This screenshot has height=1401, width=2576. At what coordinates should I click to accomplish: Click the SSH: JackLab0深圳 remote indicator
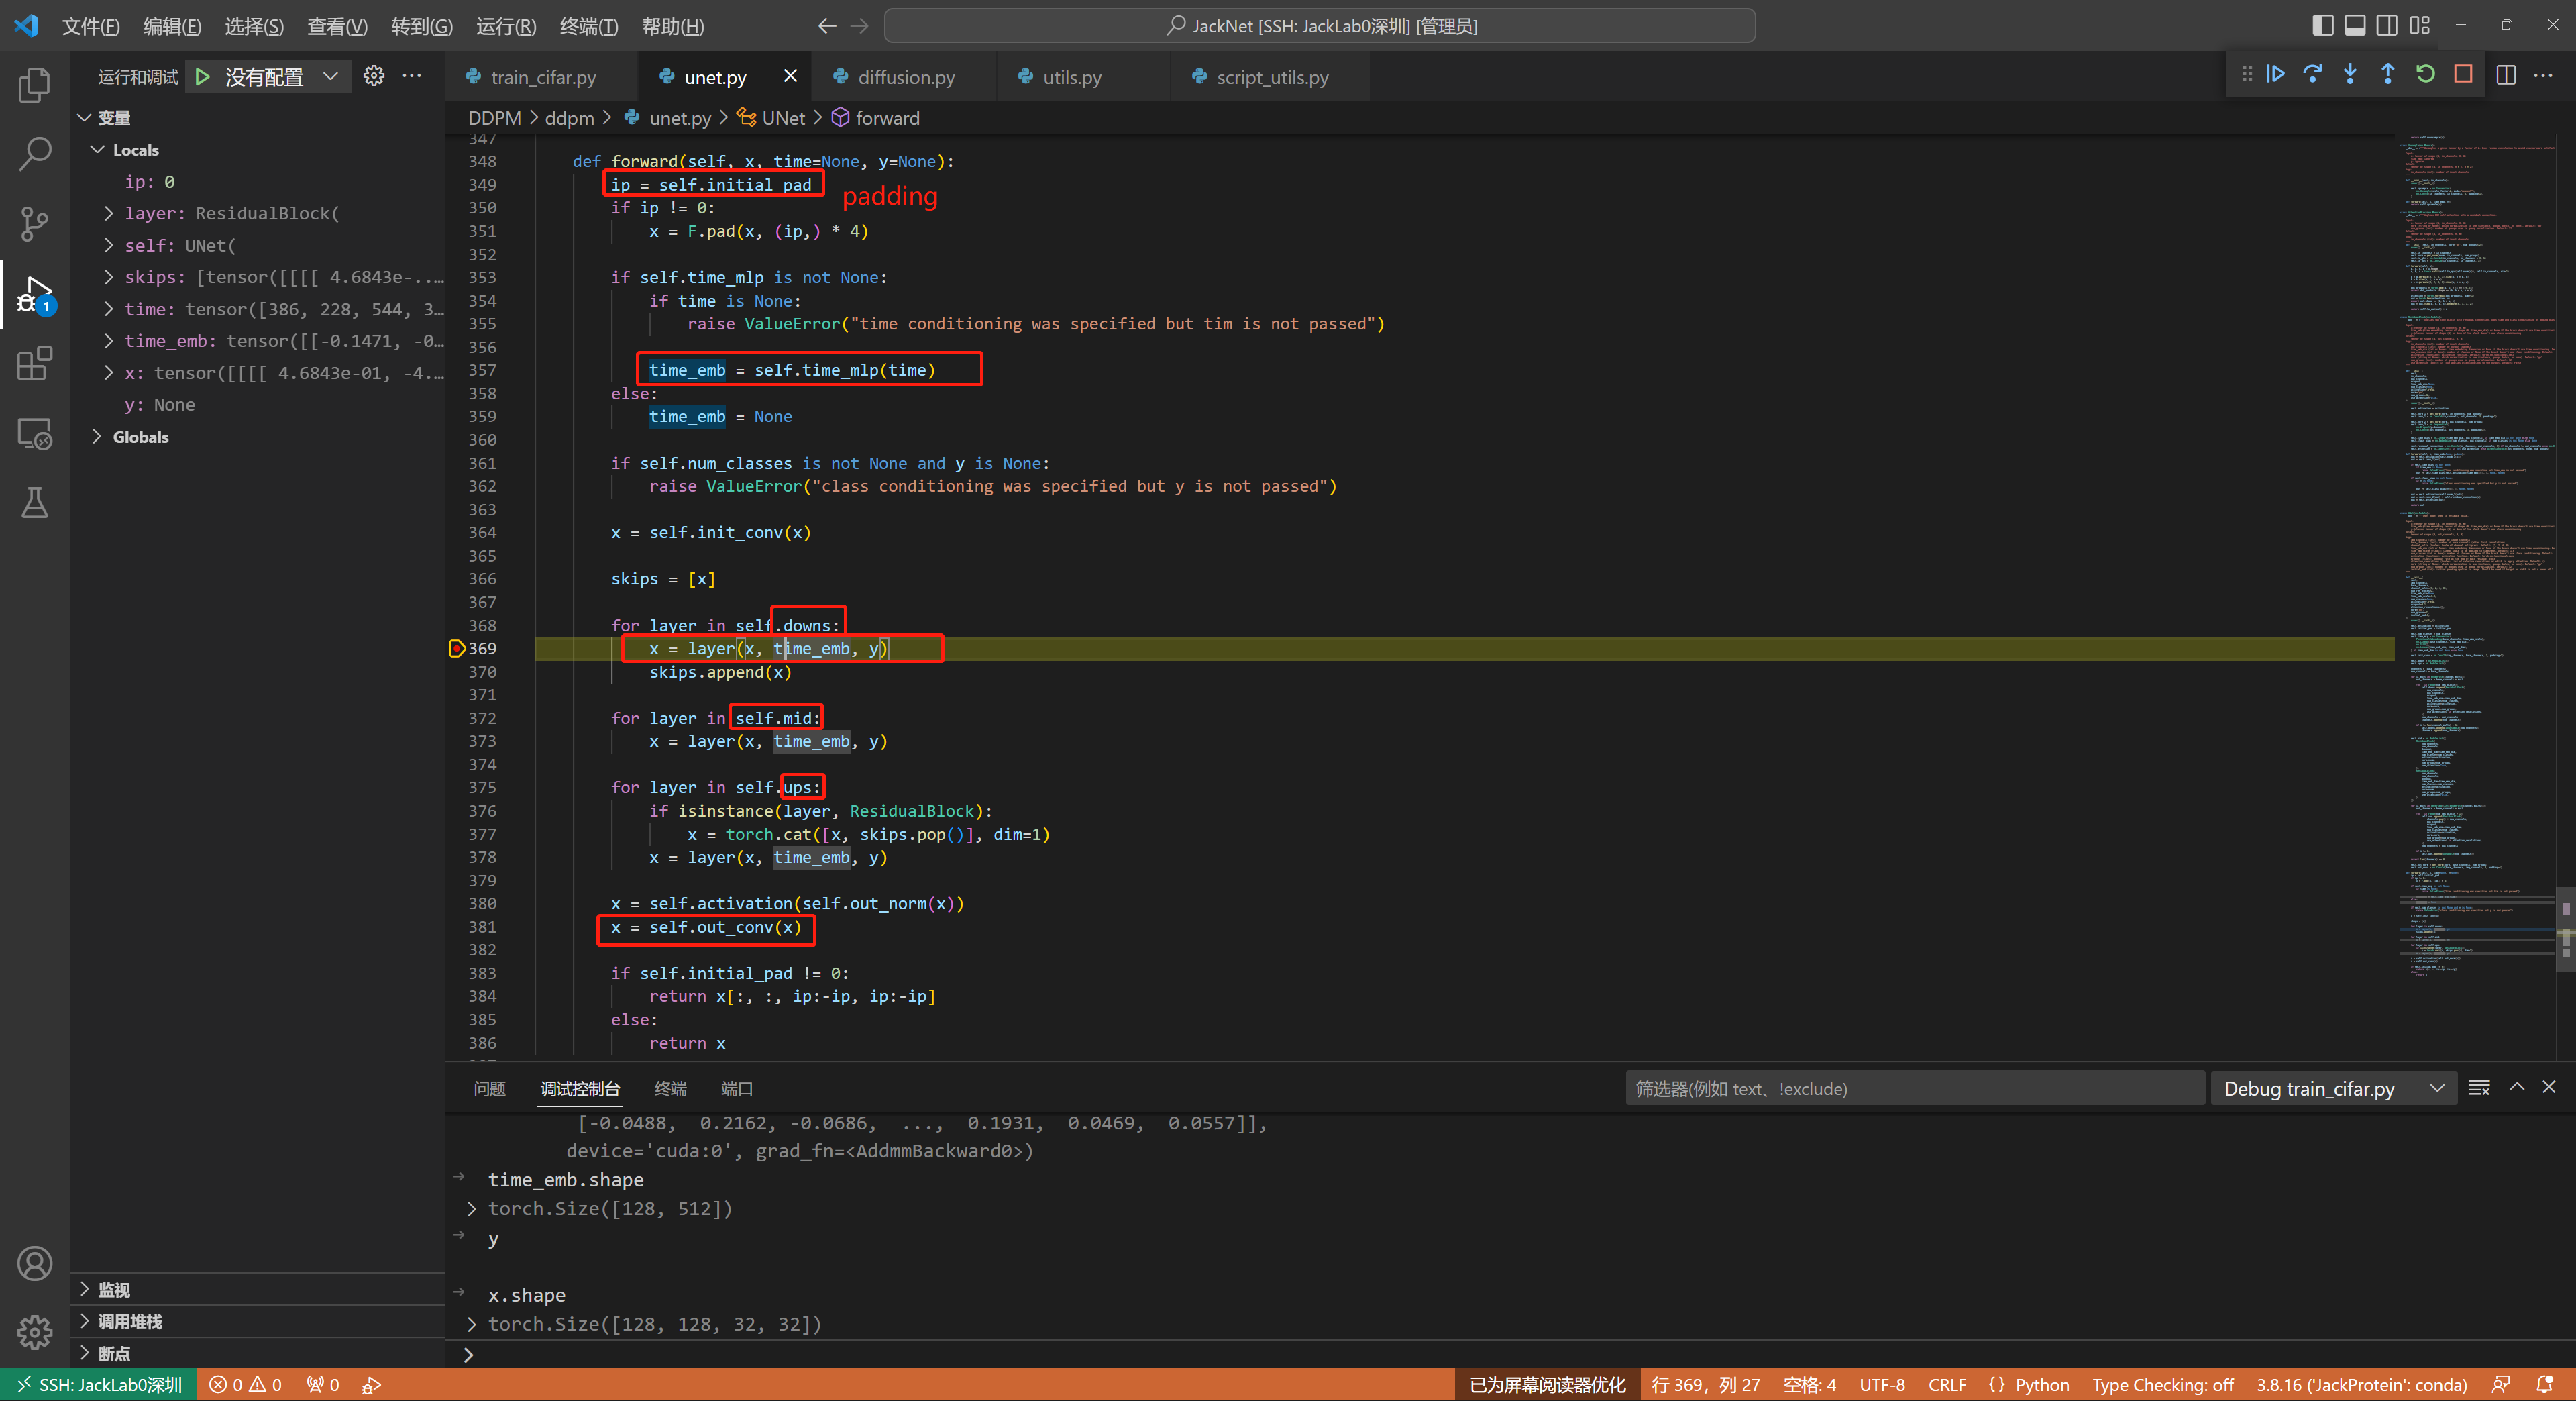(99, 1385)
